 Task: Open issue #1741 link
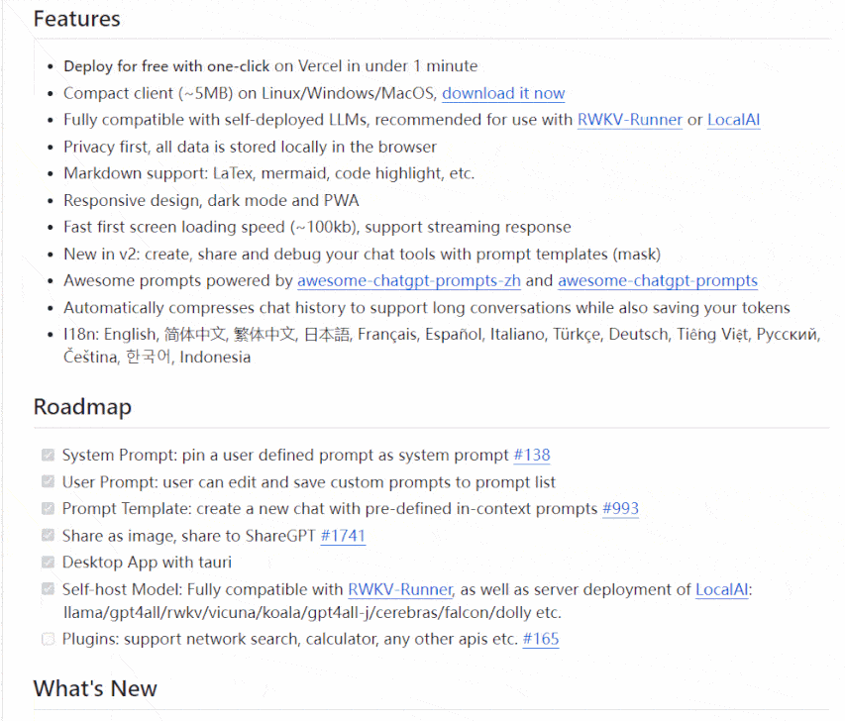point(343,536)
